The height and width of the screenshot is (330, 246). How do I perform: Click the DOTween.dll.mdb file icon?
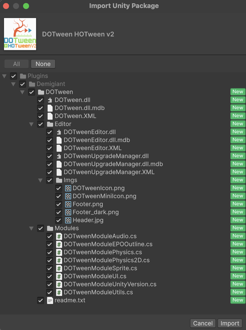(x=50, y=108)
